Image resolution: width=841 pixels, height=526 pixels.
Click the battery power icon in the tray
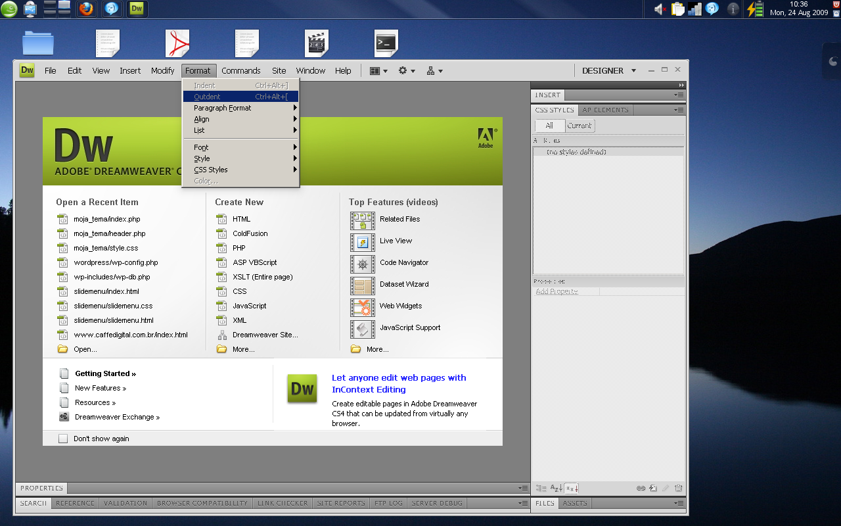coord(755,9)
